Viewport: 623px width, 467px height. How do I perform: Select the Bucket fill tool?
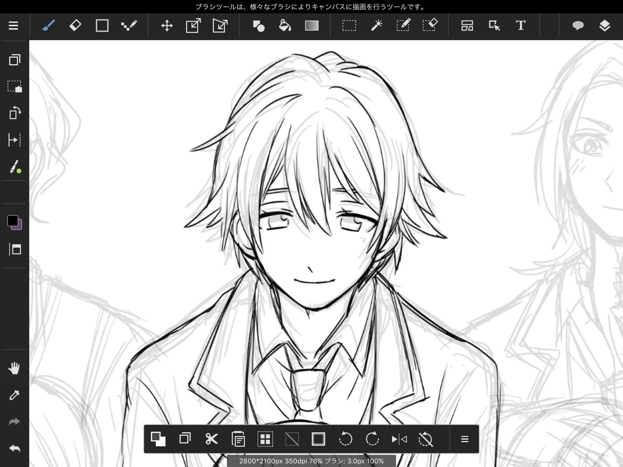pos(285,25)
